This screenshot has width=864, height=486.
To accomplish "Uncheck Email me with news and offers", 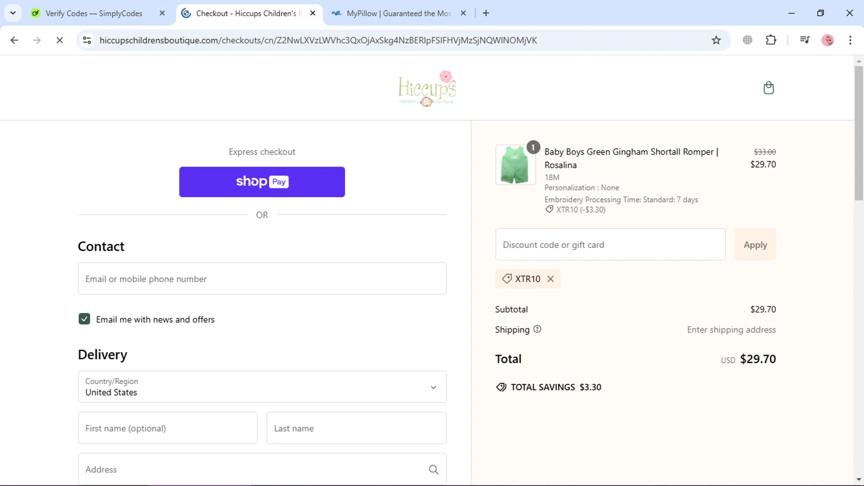I will tap(84, 319).
